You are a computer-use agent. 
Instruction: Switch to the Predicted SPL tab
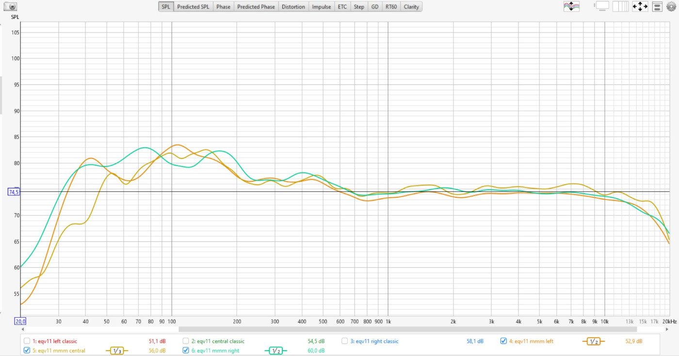click(193, 7)
